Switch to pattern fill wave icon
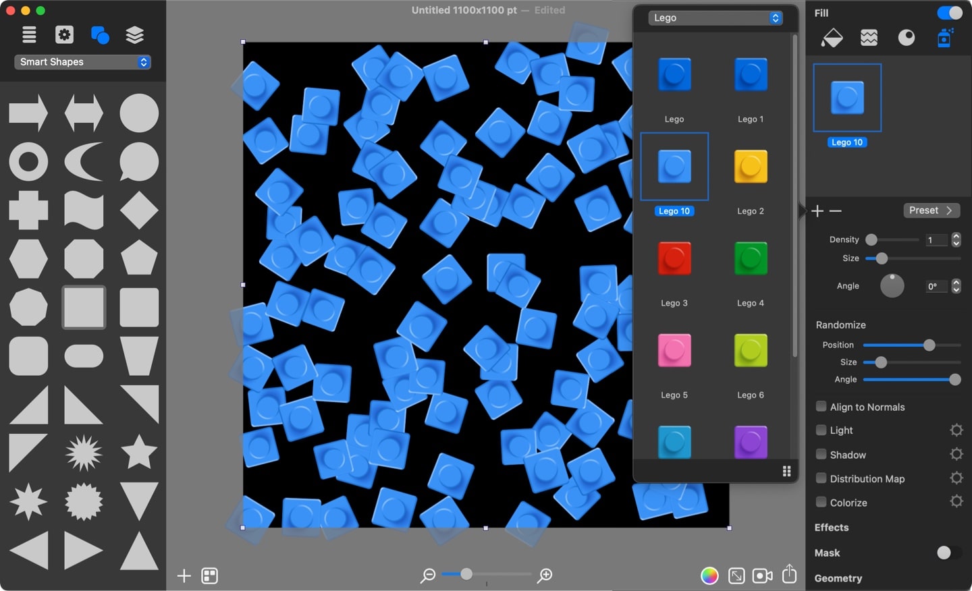The width and height of the screenshot is (972, 591). [x=869, y=38]
